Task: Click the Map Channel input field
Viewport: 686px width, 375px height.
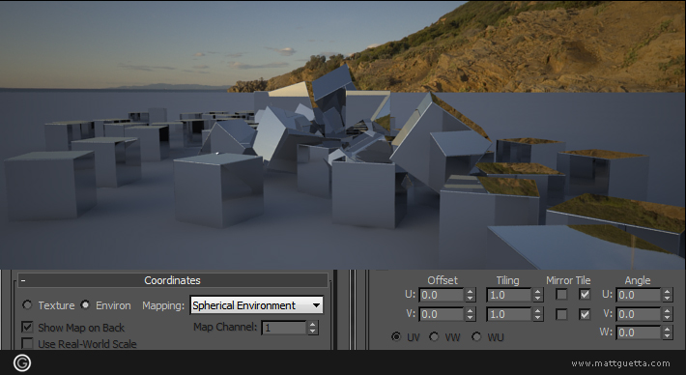Action: [284, 328]
